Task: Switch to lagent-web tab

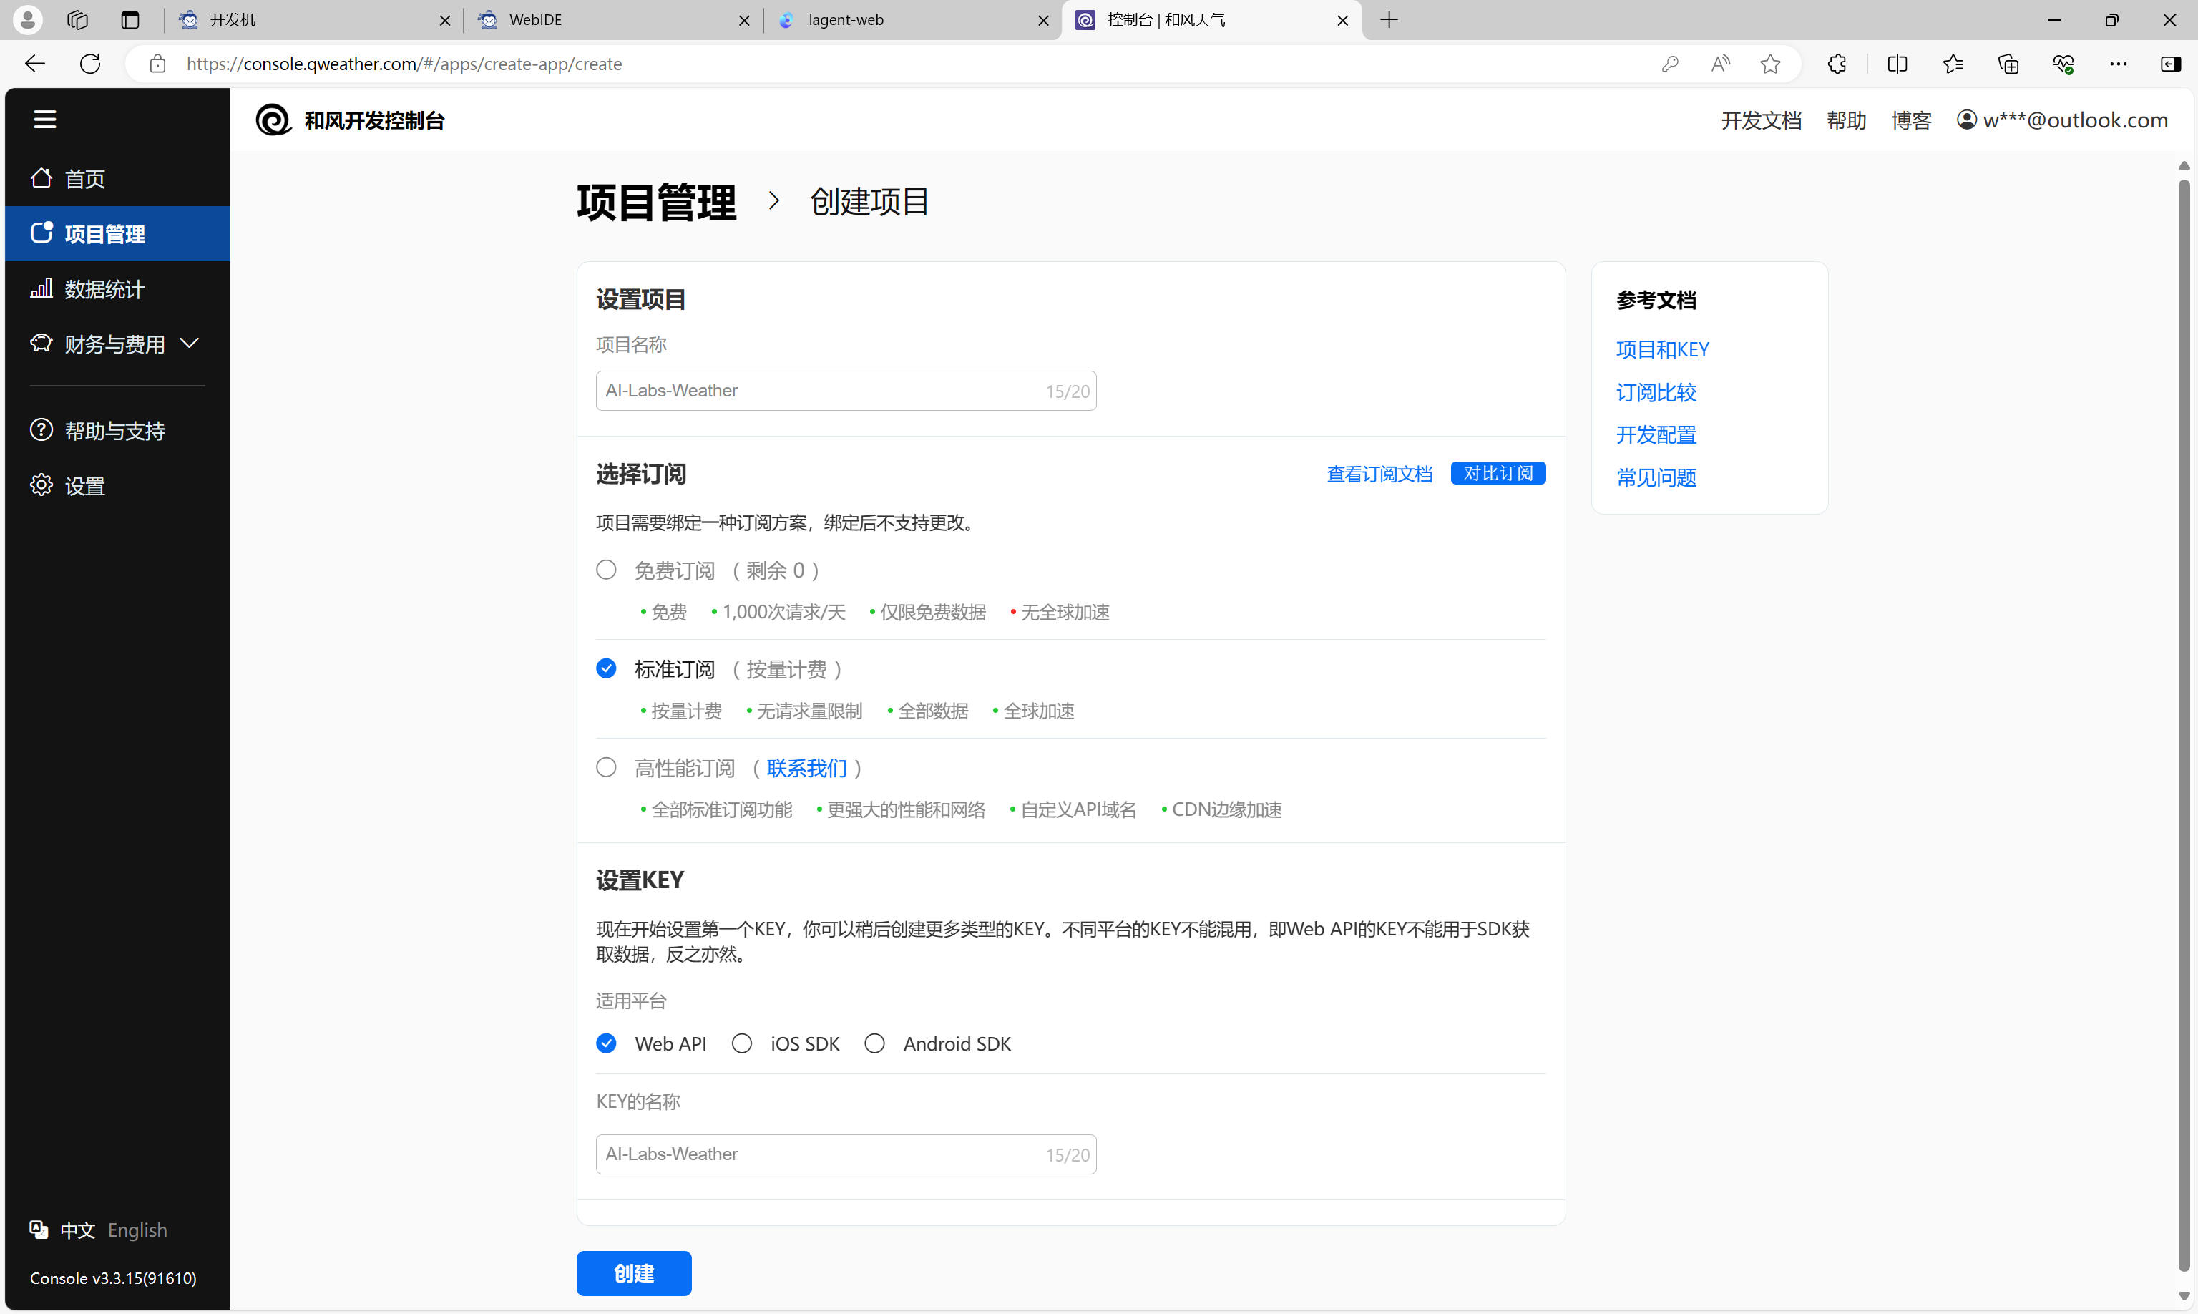Action: coord(912,19)
